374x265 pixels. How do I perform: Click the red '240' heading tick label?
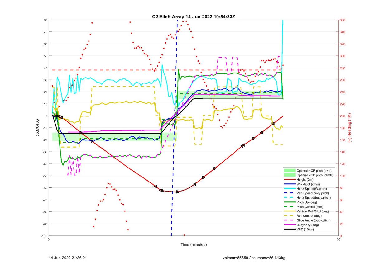[343, 92]
